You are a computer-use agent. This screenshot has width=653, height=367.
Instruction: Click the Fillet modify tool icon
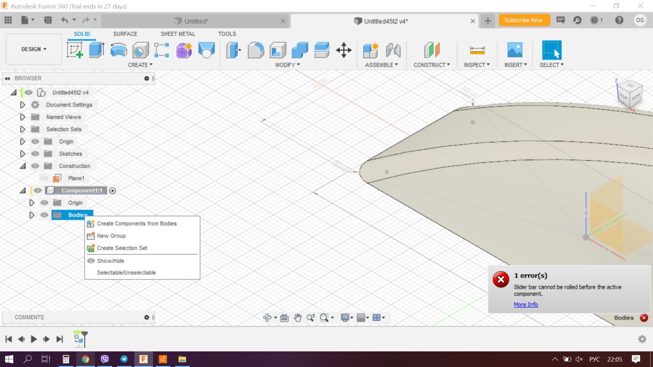[256, 50]
